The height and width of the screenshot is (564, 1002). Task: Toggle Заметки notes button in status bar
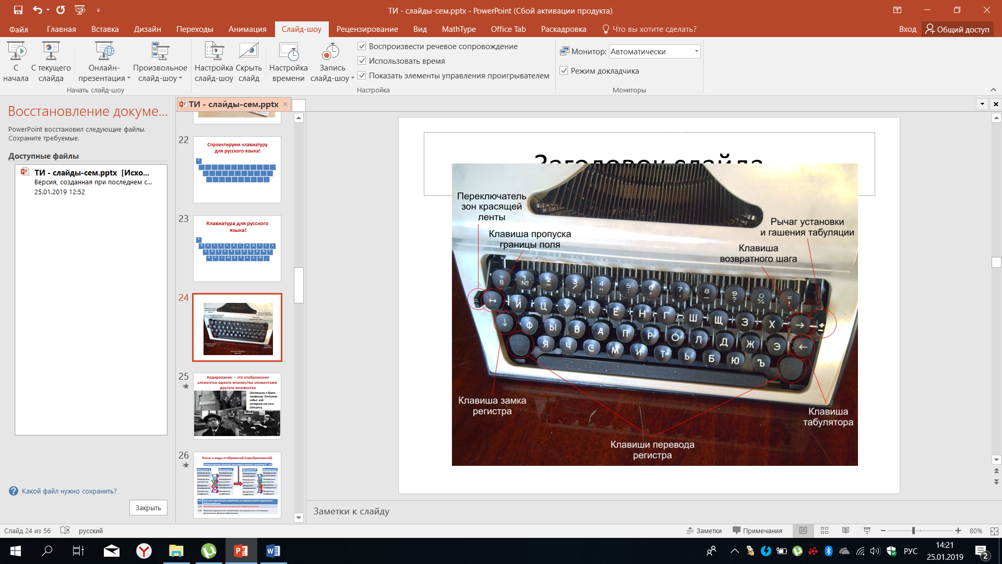tap(704, 531)
